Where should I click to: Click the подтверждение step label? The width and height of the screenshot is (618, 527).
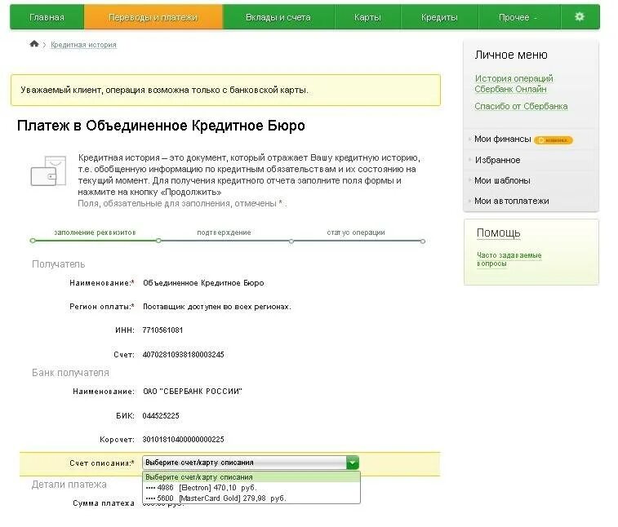[x=224, y=232]
